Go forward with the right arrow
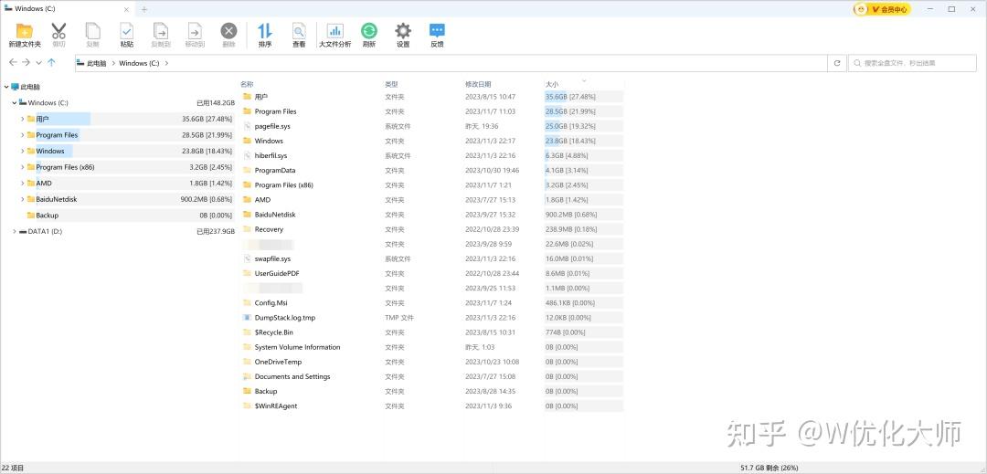This screenshot has height=474, width=987. click(26, 62)
